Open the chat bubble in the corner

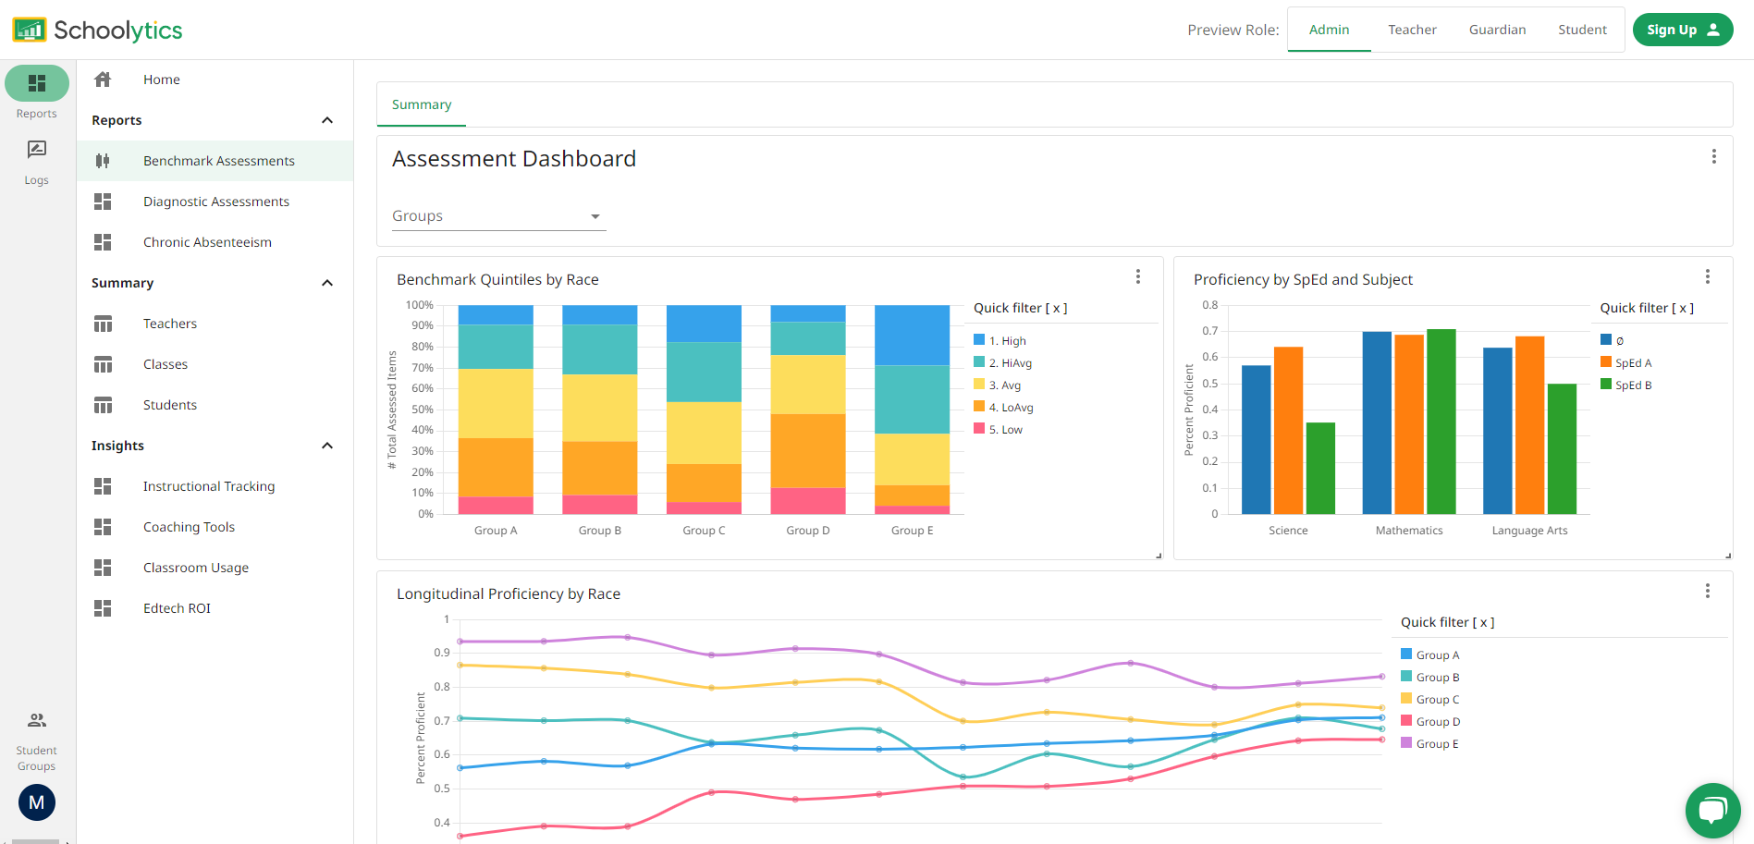coord(1712,810)
